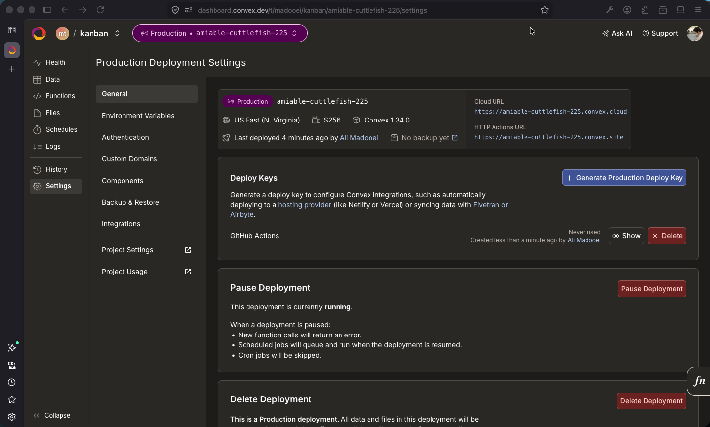Copy the Cloud URL

coord(551,112)
